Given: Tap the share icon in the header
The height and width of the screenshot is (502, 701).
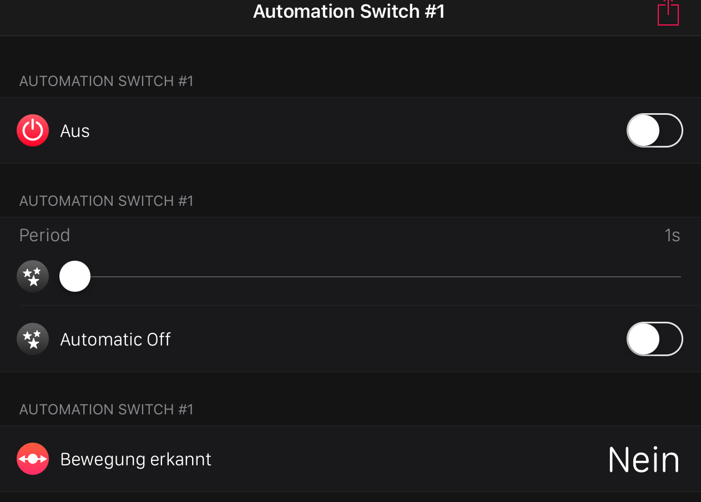Looking at the screenshot, I should click(668, 13).
